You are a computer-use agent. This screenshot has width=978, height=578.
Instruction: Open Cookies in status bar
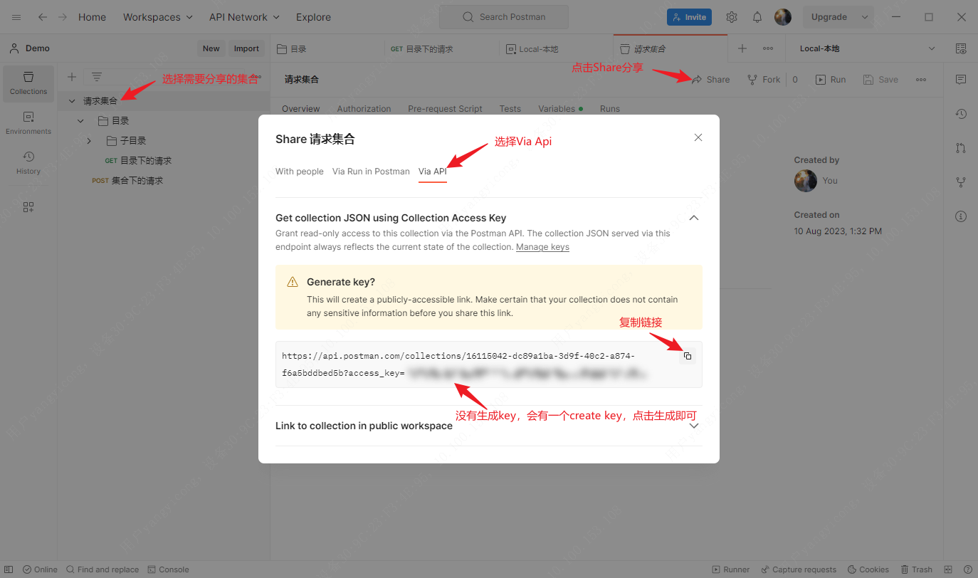868,569
